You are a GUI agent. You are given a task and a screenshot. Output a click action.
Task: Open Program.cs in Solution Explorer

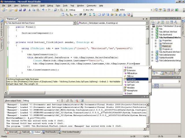[x=167, y=49]
